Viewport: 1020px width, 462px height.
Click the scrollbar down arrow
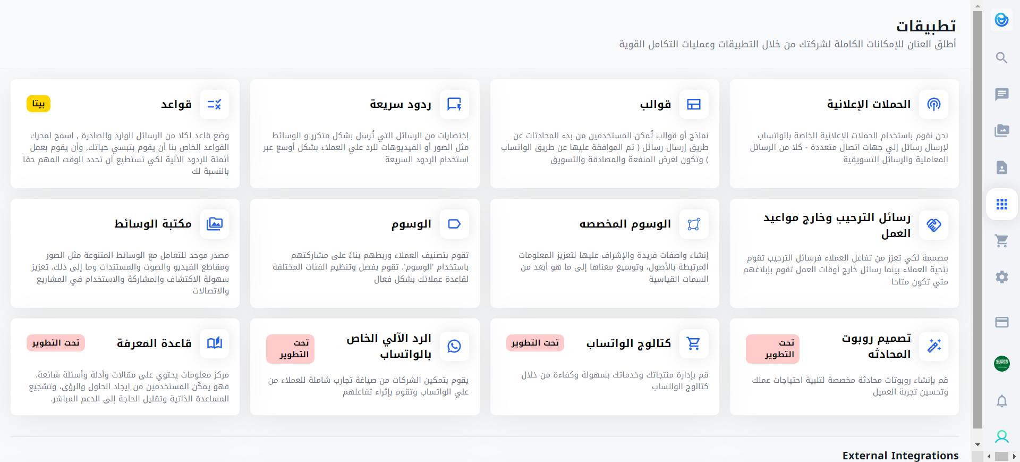977,445
